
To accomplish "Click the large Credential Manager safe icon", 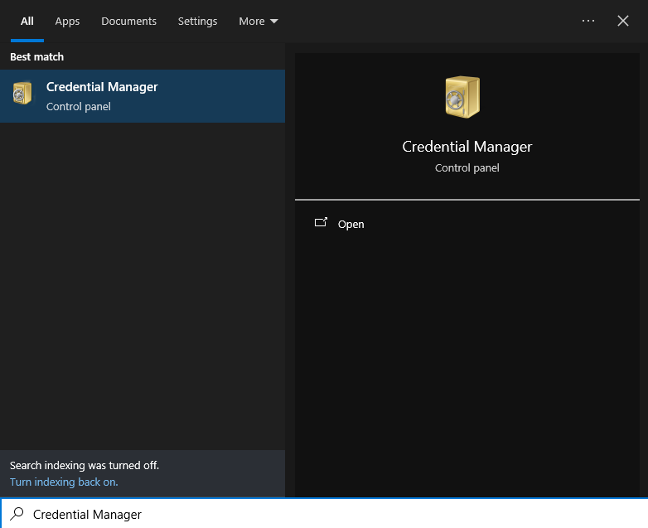I will tap(462, 97).
